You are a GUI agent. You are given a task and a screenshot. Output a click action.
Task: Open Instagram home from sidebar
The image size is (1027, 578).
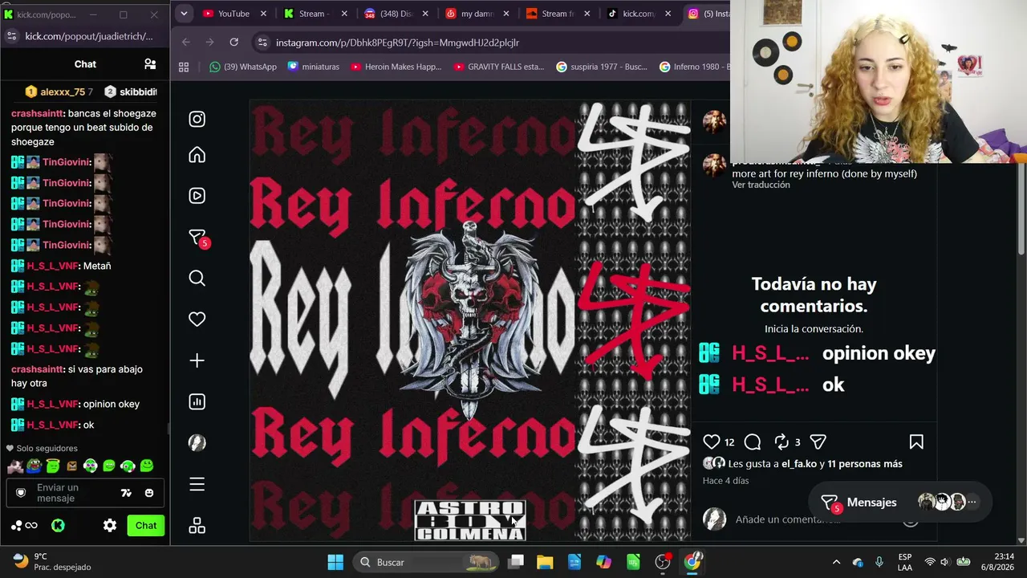coord(197,155)
